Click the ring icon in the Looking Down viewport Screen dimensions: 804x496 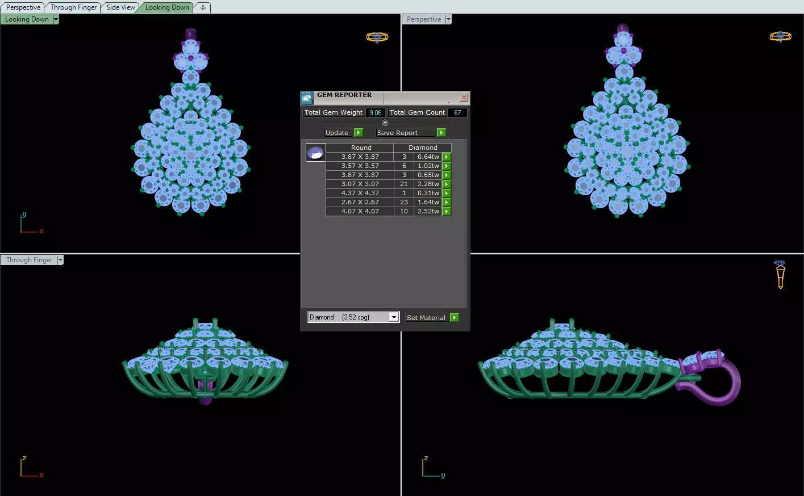[x=377, y=37]
